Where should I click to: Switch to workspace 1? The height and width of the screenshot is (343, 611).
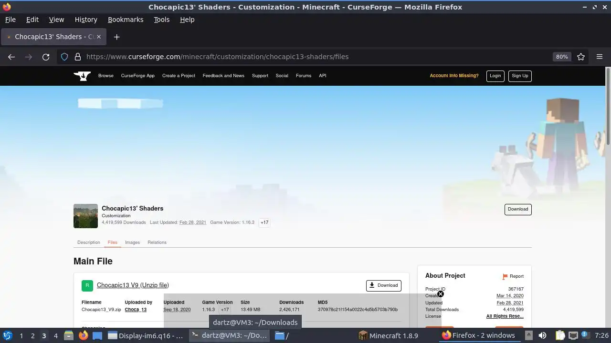tap(21, 335)
